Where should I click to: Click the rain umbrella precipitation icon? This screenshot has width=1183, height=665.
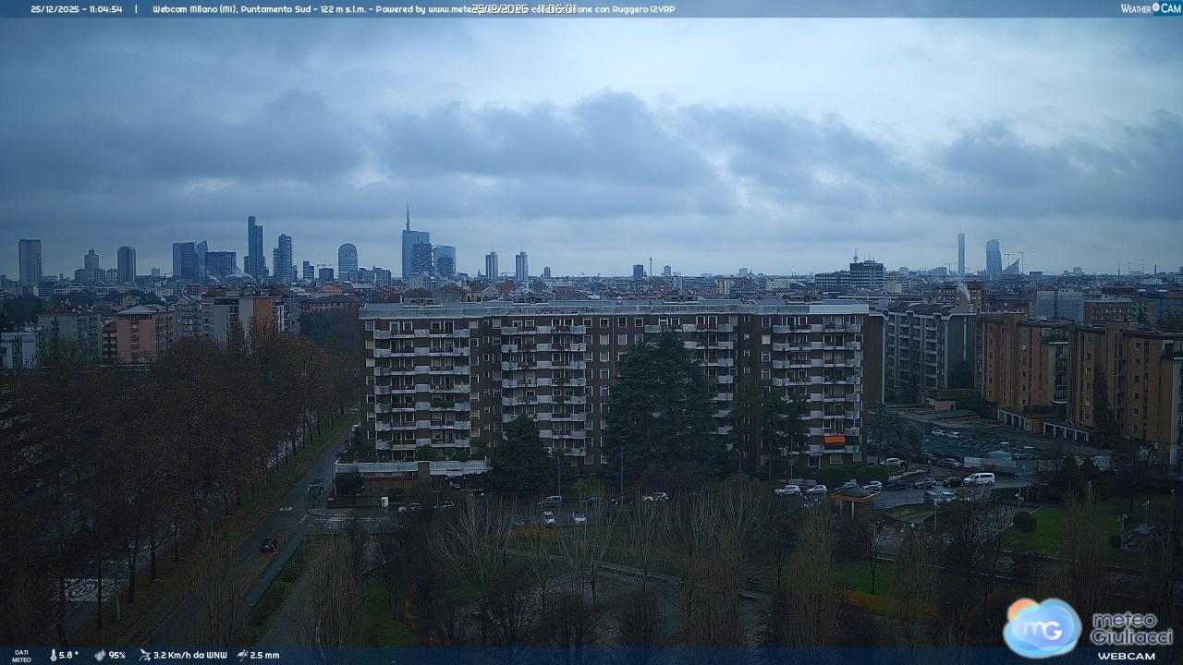pos(242,655)
